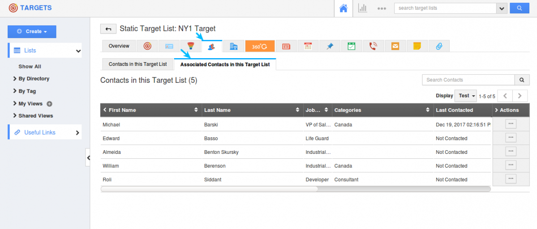Open the three-dots more menu in header
The width and height of the screenshot is (537, 229).
tap(382, 8)
